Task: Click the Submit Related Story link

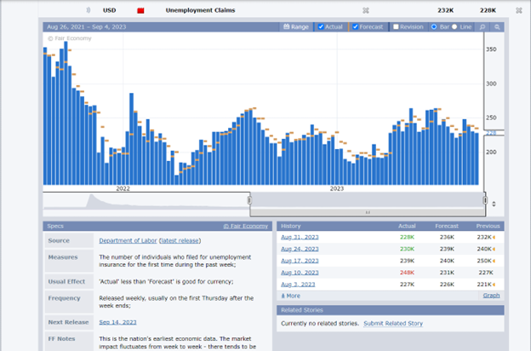Action: click(393, 324)
